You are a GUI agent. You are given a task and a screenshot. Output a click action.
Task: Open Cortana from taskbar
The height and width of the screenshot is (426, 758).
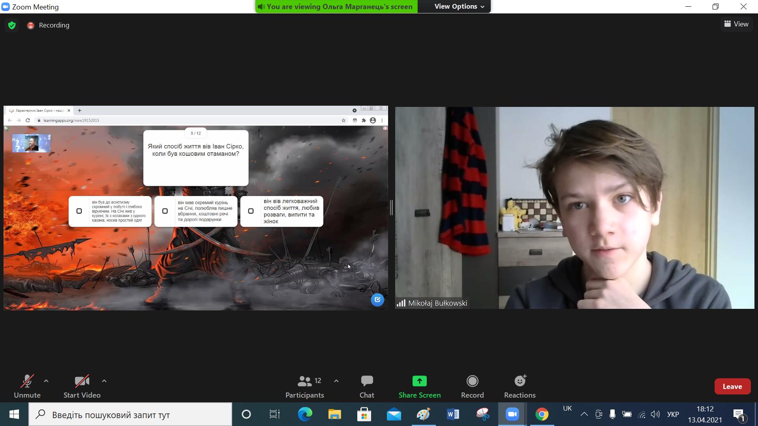[246, 414]
